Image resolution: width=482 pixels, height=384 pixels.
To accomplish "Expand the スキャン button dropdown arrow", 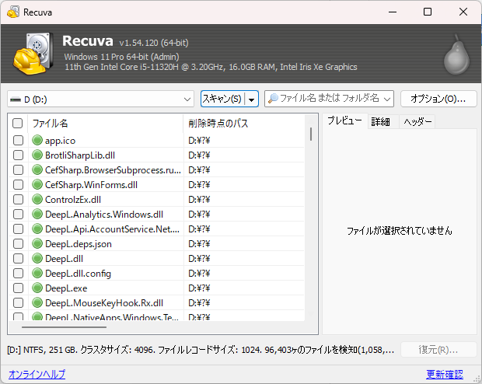I will click(252, 99).
